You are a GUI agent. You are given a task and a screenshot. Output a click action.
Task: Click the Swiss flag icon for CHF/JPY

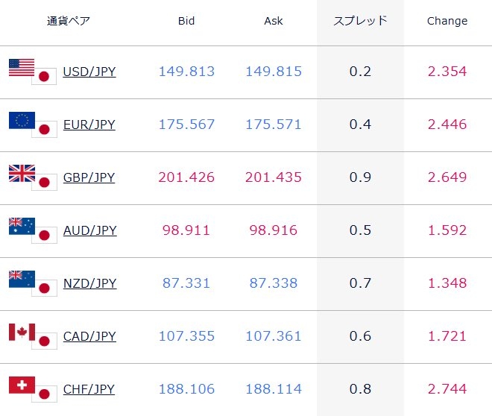tap(21, 385)
